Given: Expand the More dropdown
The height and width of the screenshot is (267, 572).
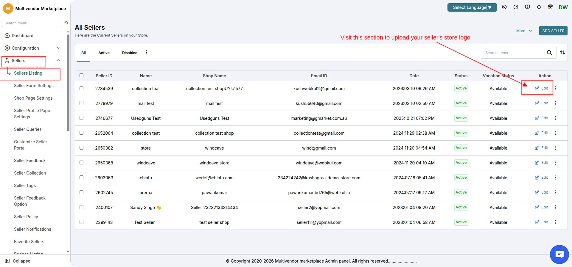Looking at the screenshot, I should [x=524, y=31].
